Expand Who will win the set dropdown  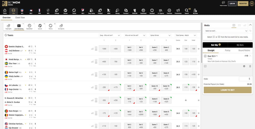click(x=135, y=35)
